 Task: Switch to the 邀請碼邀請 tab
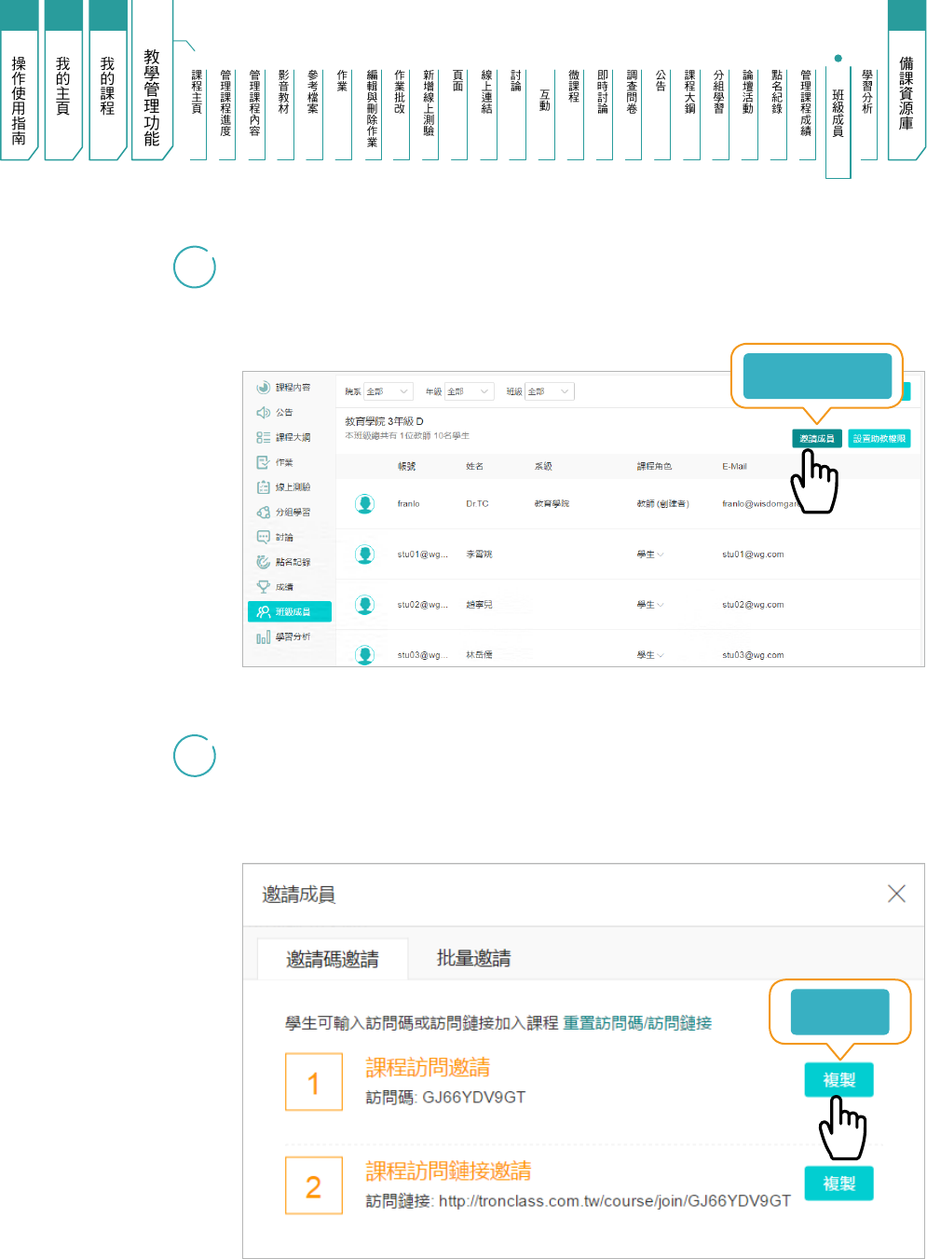click(333, 959)
